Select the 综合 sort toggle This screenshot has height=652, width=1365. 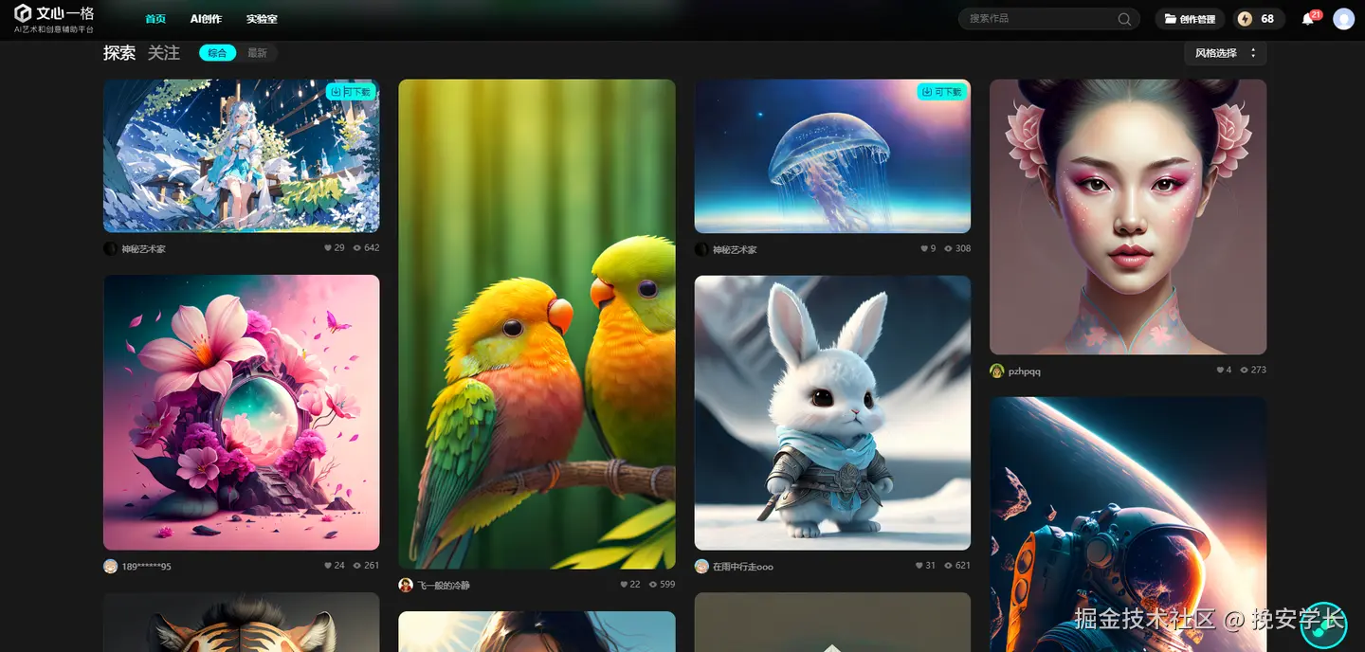[218, 53]
